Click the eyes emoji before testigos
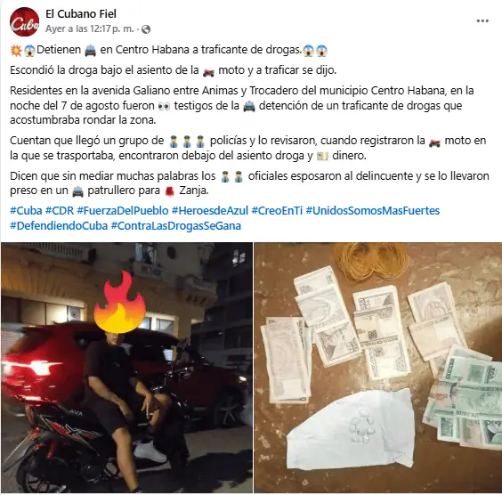502x495 pixels. (x=165, y=106)
